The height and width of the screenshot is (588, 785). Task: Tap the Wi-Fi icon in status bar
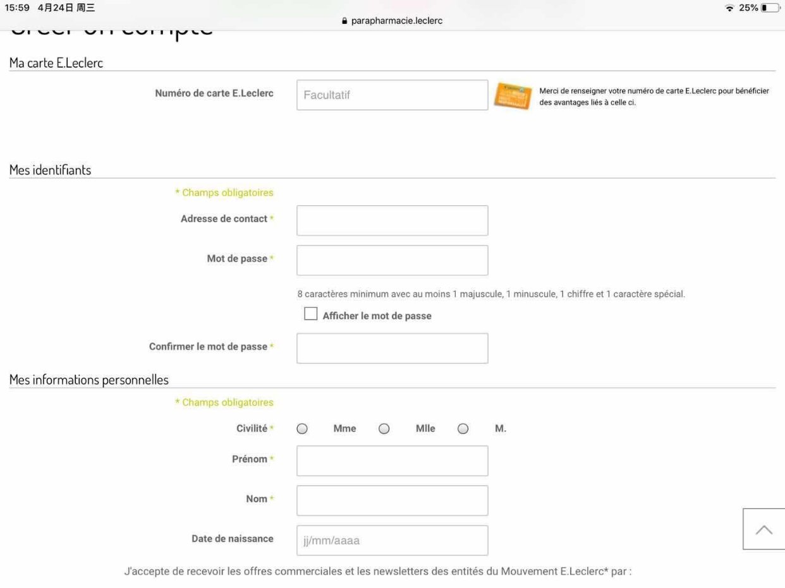730,8
